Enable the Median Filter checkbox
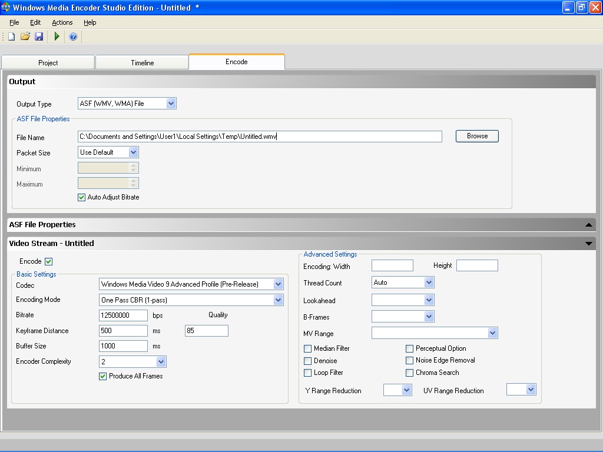Image resolution: width=603 pixels, height=452 pixels. tap(307, 348)
